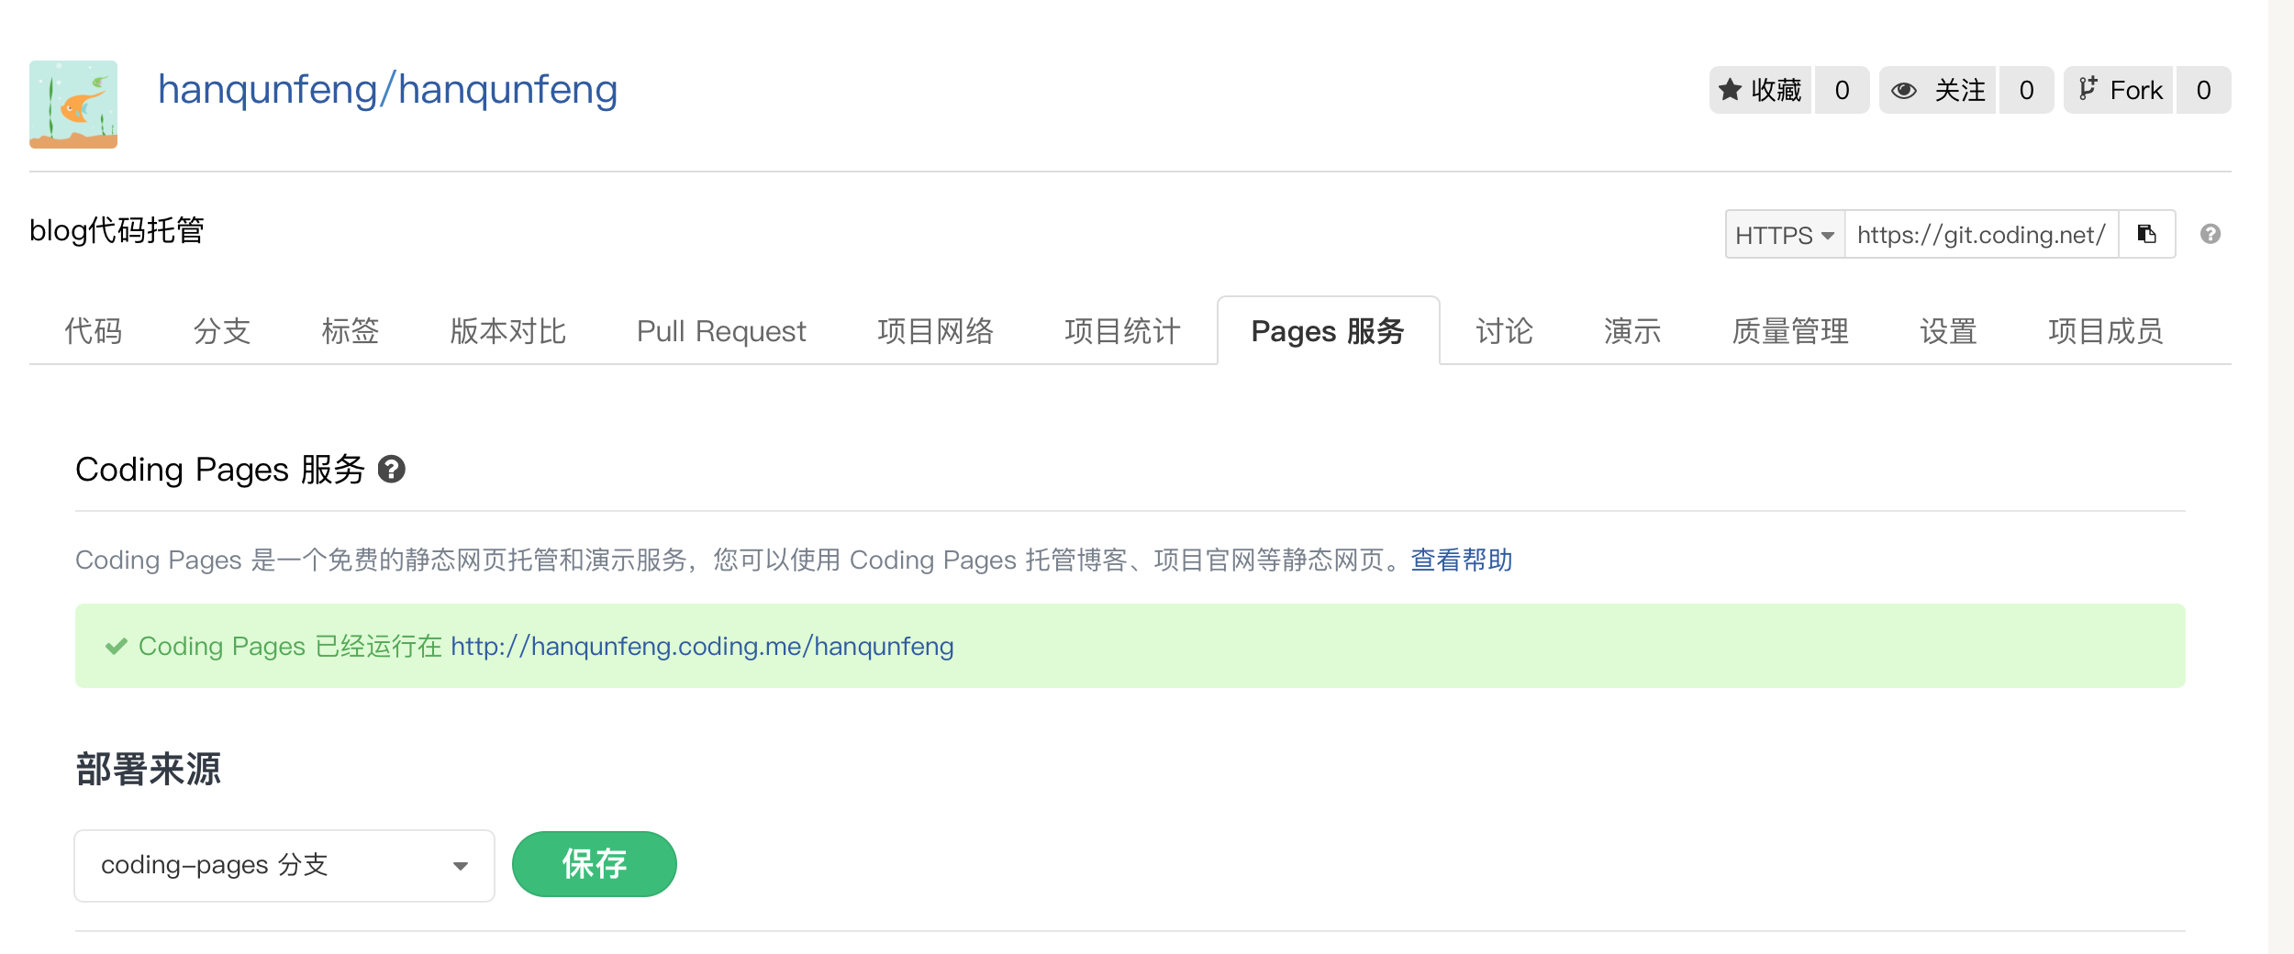
Task: Switch to the Pull Request tab
Action: 721,331
